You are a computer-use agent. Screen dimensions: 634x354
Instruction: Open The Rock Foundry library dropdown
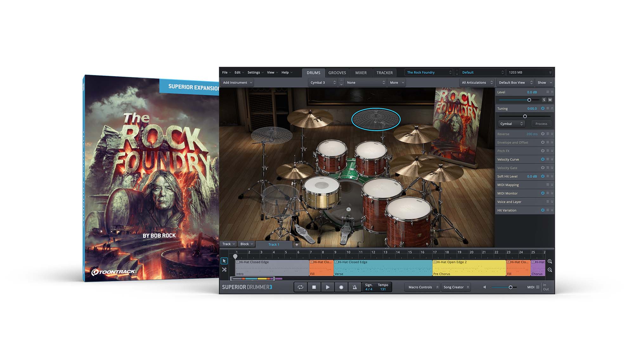[x=429, y=73]
